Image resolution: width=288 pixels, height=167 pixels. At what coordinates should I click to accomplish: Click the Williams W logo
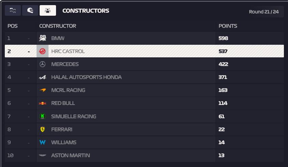[42, 142]
